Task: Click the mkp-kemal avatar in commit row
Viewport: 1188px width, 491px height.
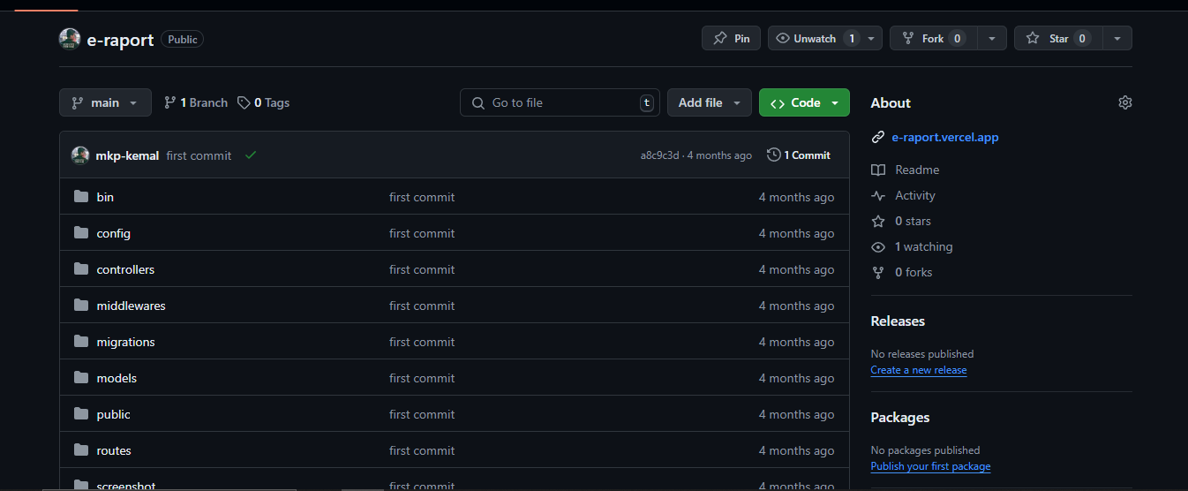Action: [x=80, y=155]
